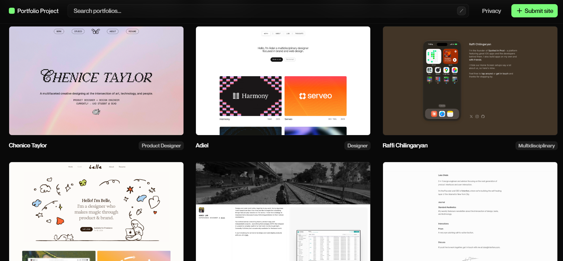This screenshot has width=563, height=261.
Task: Open Adiel portfolio thumbnail
Action: click(283, 81)
